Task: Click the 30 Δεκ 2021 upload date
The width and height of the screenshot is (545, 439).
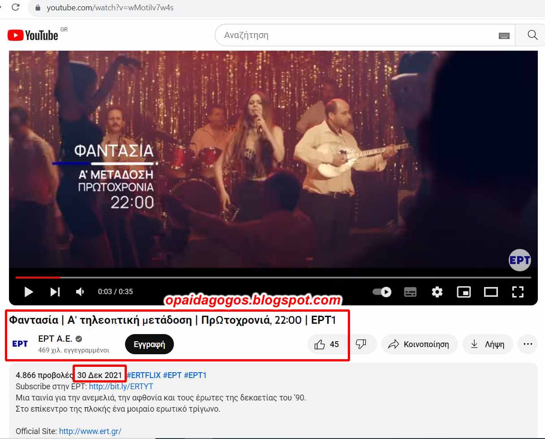Action: (x=99, y=375)
